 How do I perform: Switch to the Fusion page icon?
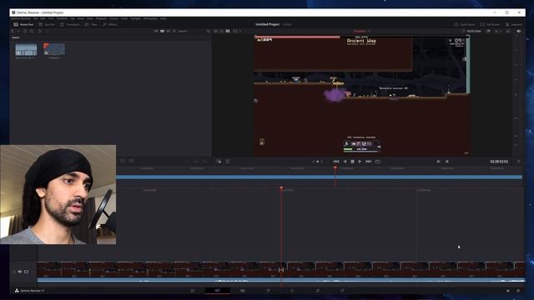[x=268, y=291]
